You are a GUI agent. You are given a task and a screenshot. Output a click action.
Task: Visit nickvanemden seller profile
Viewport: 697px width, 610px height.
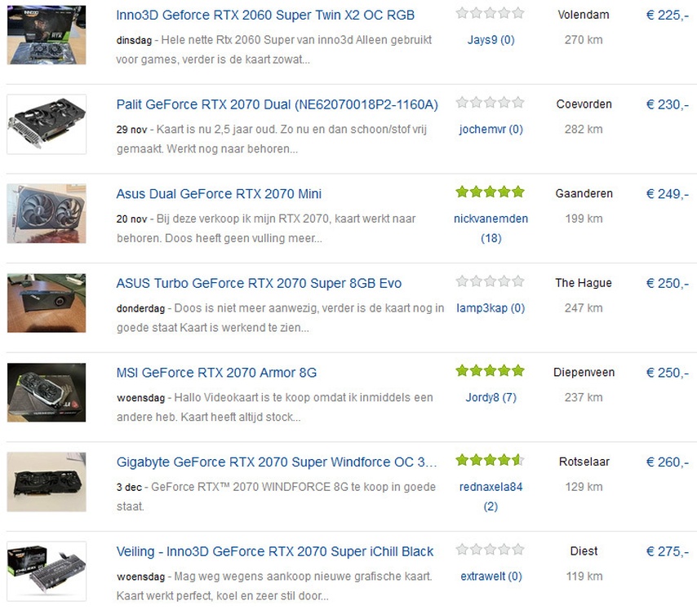(x=491, y=219)
